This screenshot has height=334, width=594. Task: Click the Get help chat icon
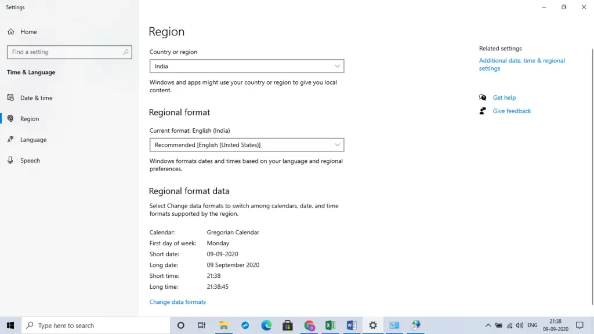pyautogui.click(x=483, y=97)
